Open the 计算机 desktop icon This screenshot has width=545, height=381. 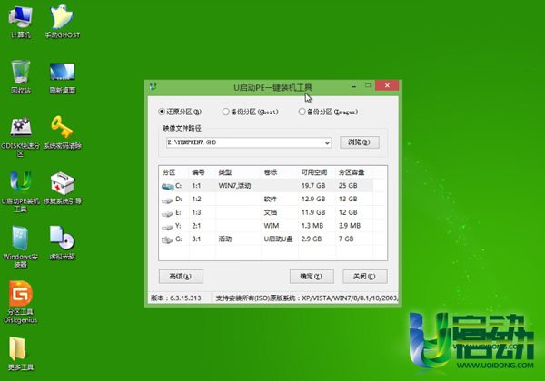(x=21, y=20)
